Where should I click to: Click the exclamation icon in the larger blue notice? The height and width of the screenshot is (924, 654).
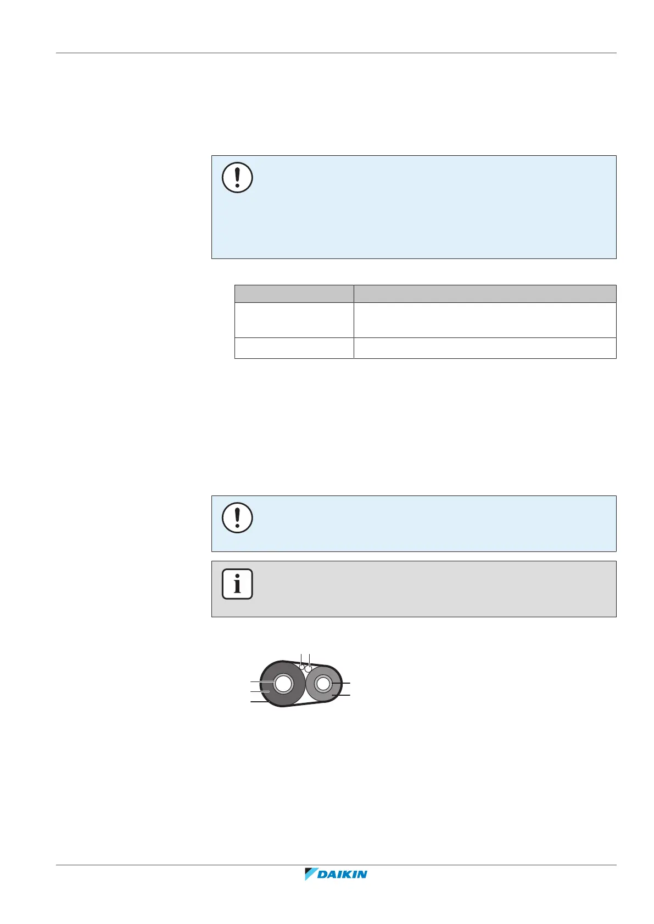(x=237, y=177)
